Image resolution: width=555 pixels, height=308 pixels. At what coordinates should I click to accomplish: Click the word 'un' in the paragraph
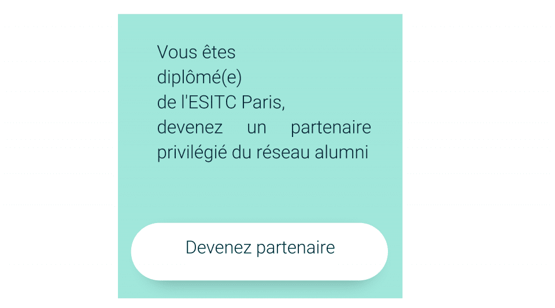(x=257, y=128)
